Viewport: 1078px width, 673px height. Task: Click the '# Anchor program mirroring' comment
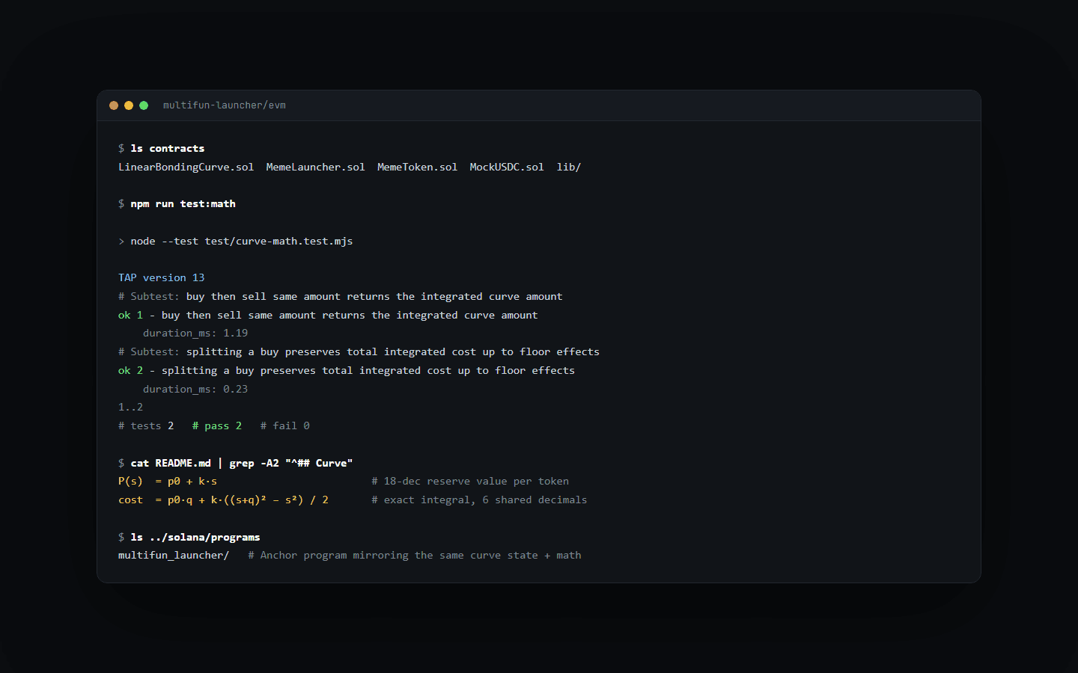click(x=415, y=555)
